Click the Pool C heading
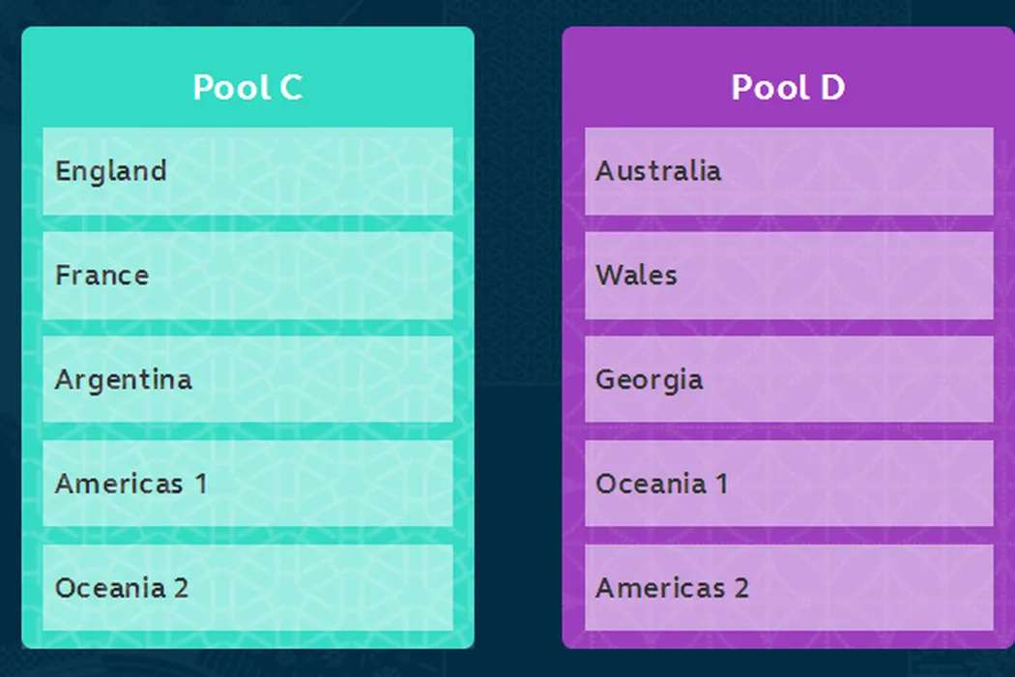Screen dimensions: 1015x677 pyautogui.click(x=247, y=87)
